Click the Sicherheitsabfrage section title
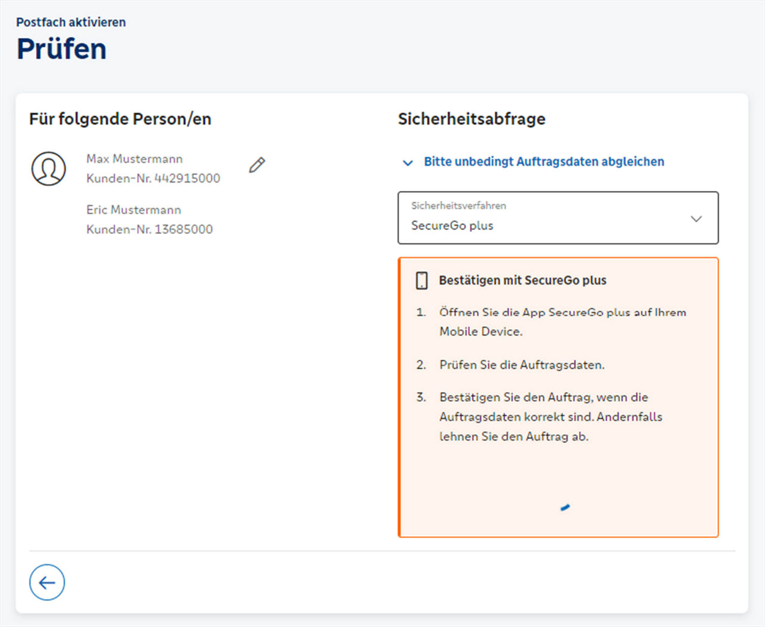 click(472, 119)
